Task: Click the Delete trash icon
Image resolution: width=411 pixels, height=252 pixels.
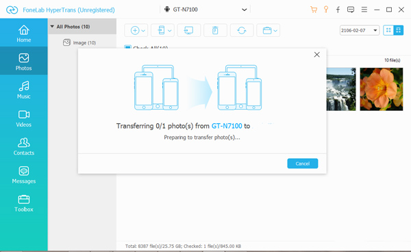Action: (215, 30)
